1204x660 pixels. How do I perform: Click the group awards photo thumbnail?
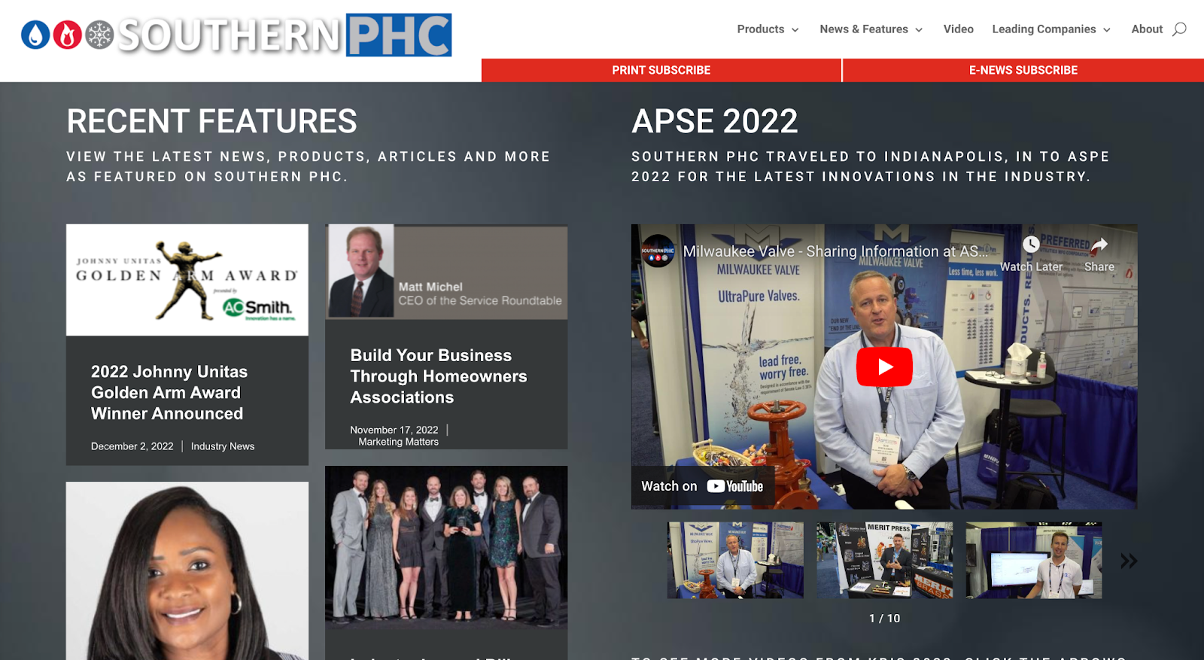point(446,548)
